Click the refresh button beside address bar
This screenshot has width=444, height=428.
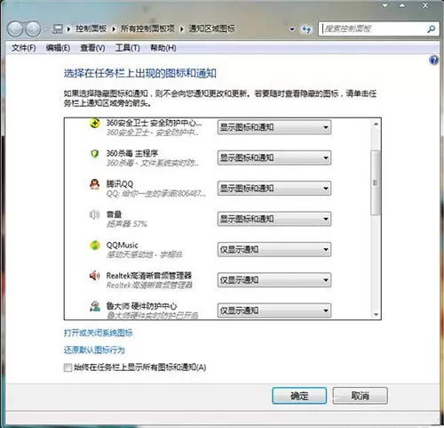[x=306, y=29]
